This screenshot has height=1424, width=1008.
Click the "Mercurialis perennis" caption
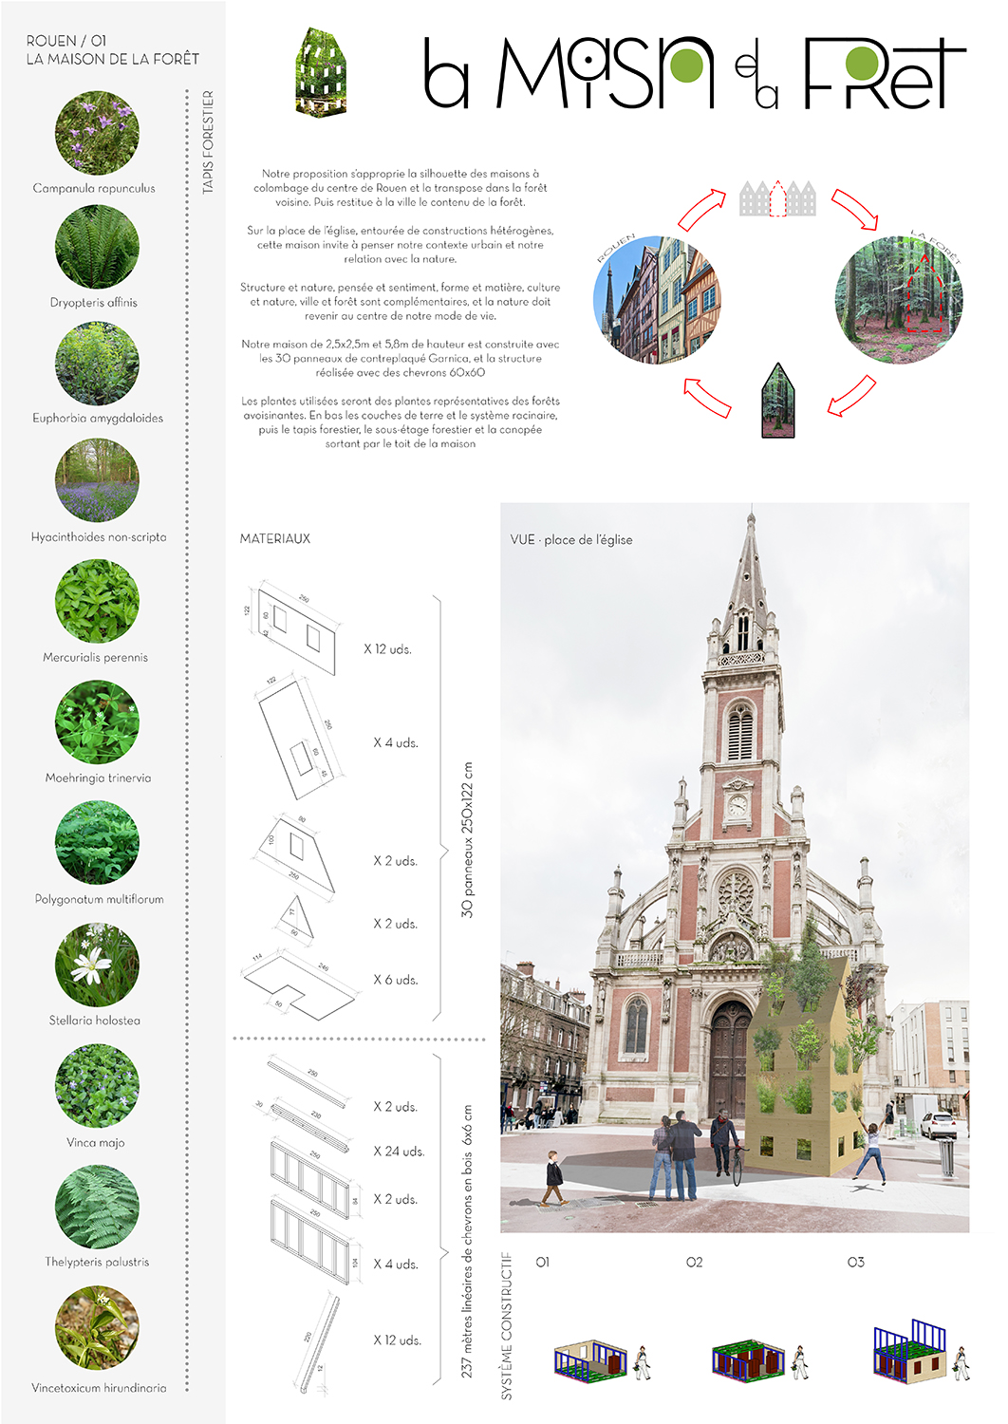click(96, 657)
